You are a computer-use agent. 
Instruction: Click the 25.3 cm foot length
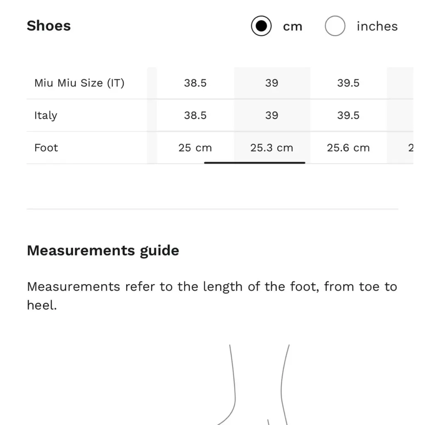tap(271, 148)
